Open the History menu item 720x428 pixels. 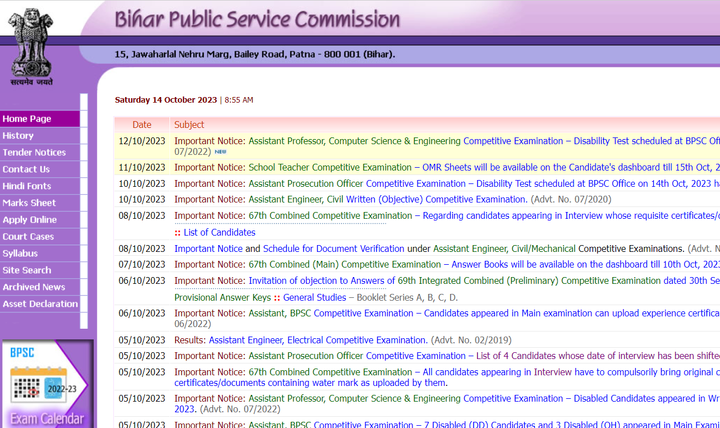tap(40, 136)
